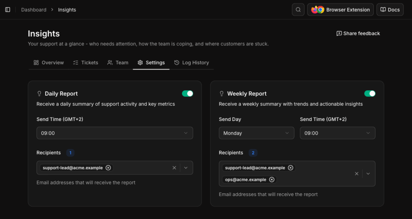Switch to the Log History tab
The height and width of the screenshot is (219, 412).
192,63
